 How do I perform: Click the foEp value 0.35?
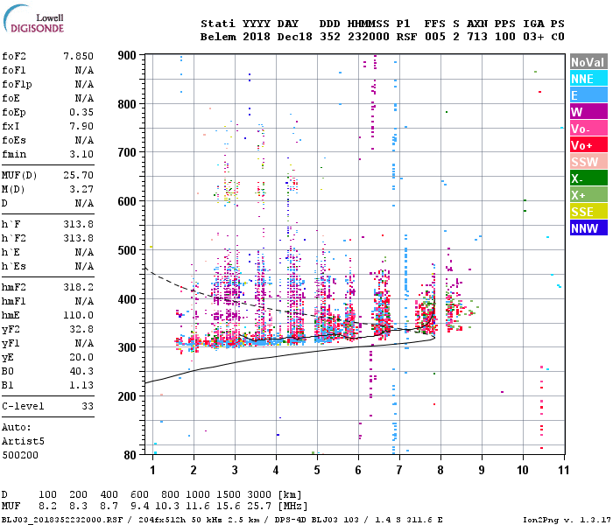81,112
